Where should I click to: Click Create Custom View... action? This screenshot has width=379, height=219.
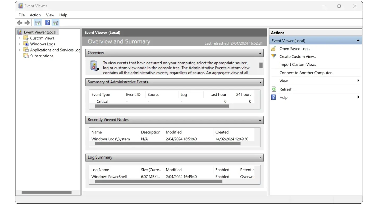coord(298,56)
